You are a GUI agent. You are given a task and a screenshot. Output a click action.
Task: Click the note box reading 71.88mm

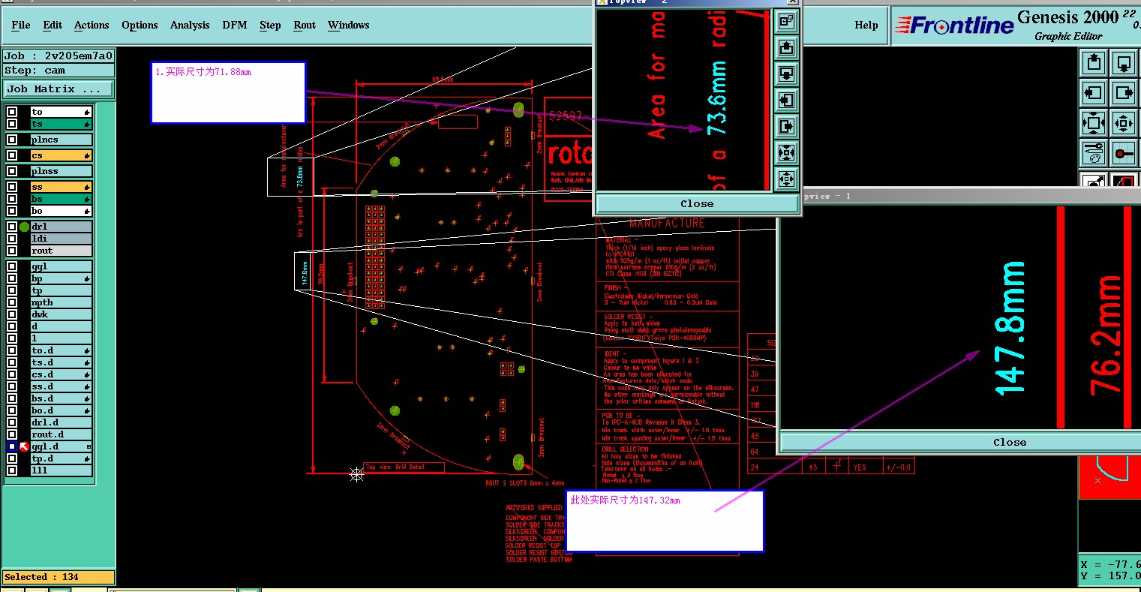[x=228, y=92]
